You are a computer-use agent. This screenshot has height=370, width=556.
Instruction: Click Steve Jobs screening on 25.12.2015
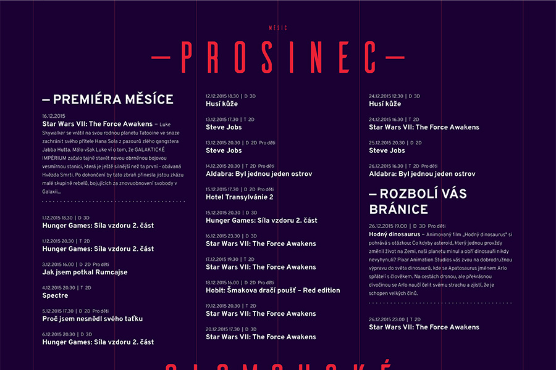coord(387,150)
